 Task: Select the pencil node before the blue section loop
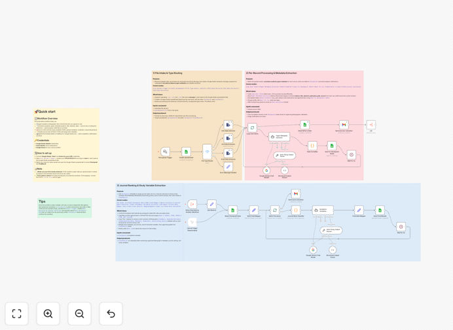(253, 210)
